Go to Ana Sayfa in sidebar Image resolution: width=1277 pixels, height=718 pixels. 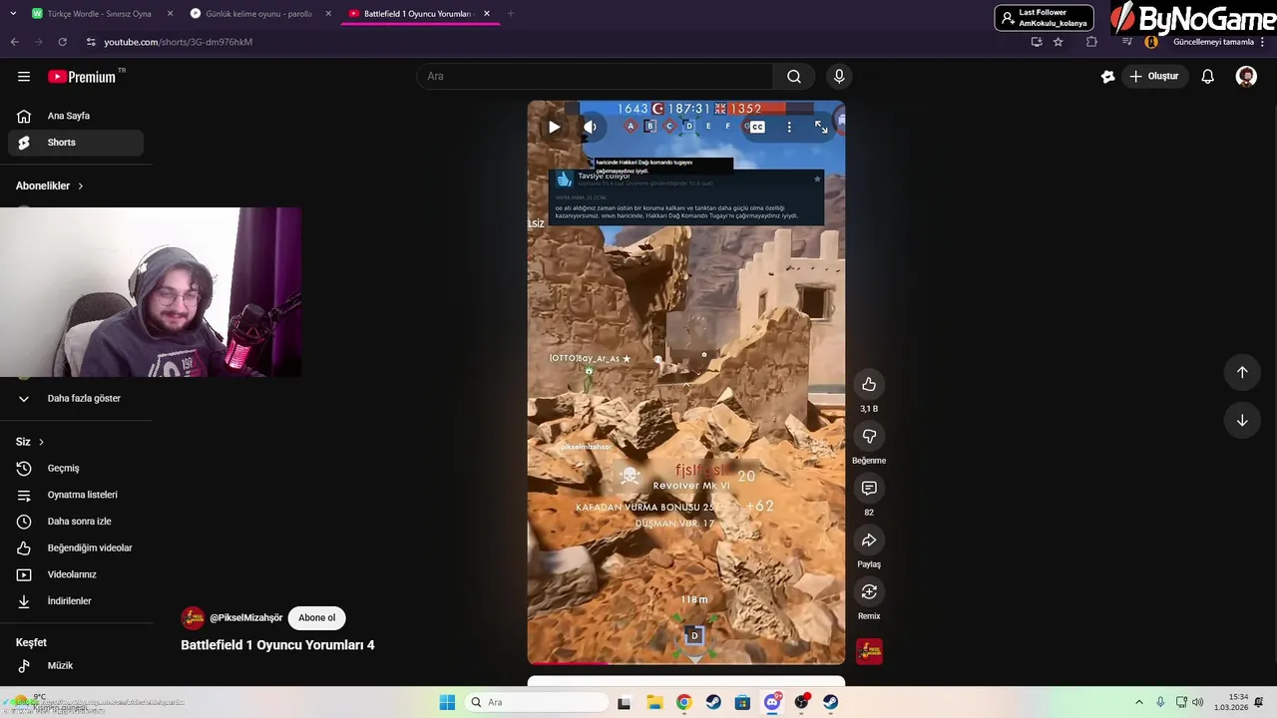[x=76, y=116]
